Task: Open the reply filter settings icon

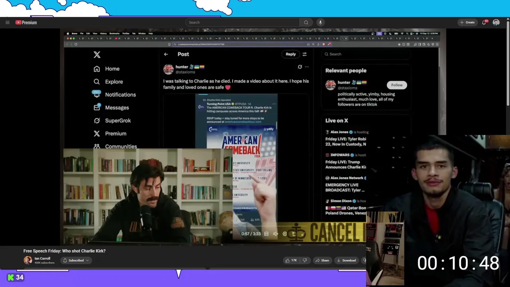Action: coord(304,54)
